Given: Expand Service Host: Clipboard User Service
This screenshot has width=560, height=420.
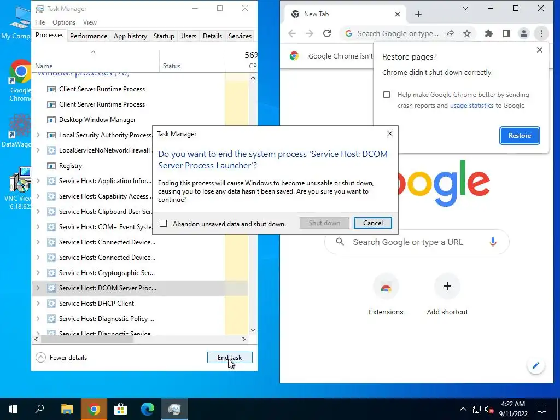Looking at the screenshot, I should coord(38,212).
